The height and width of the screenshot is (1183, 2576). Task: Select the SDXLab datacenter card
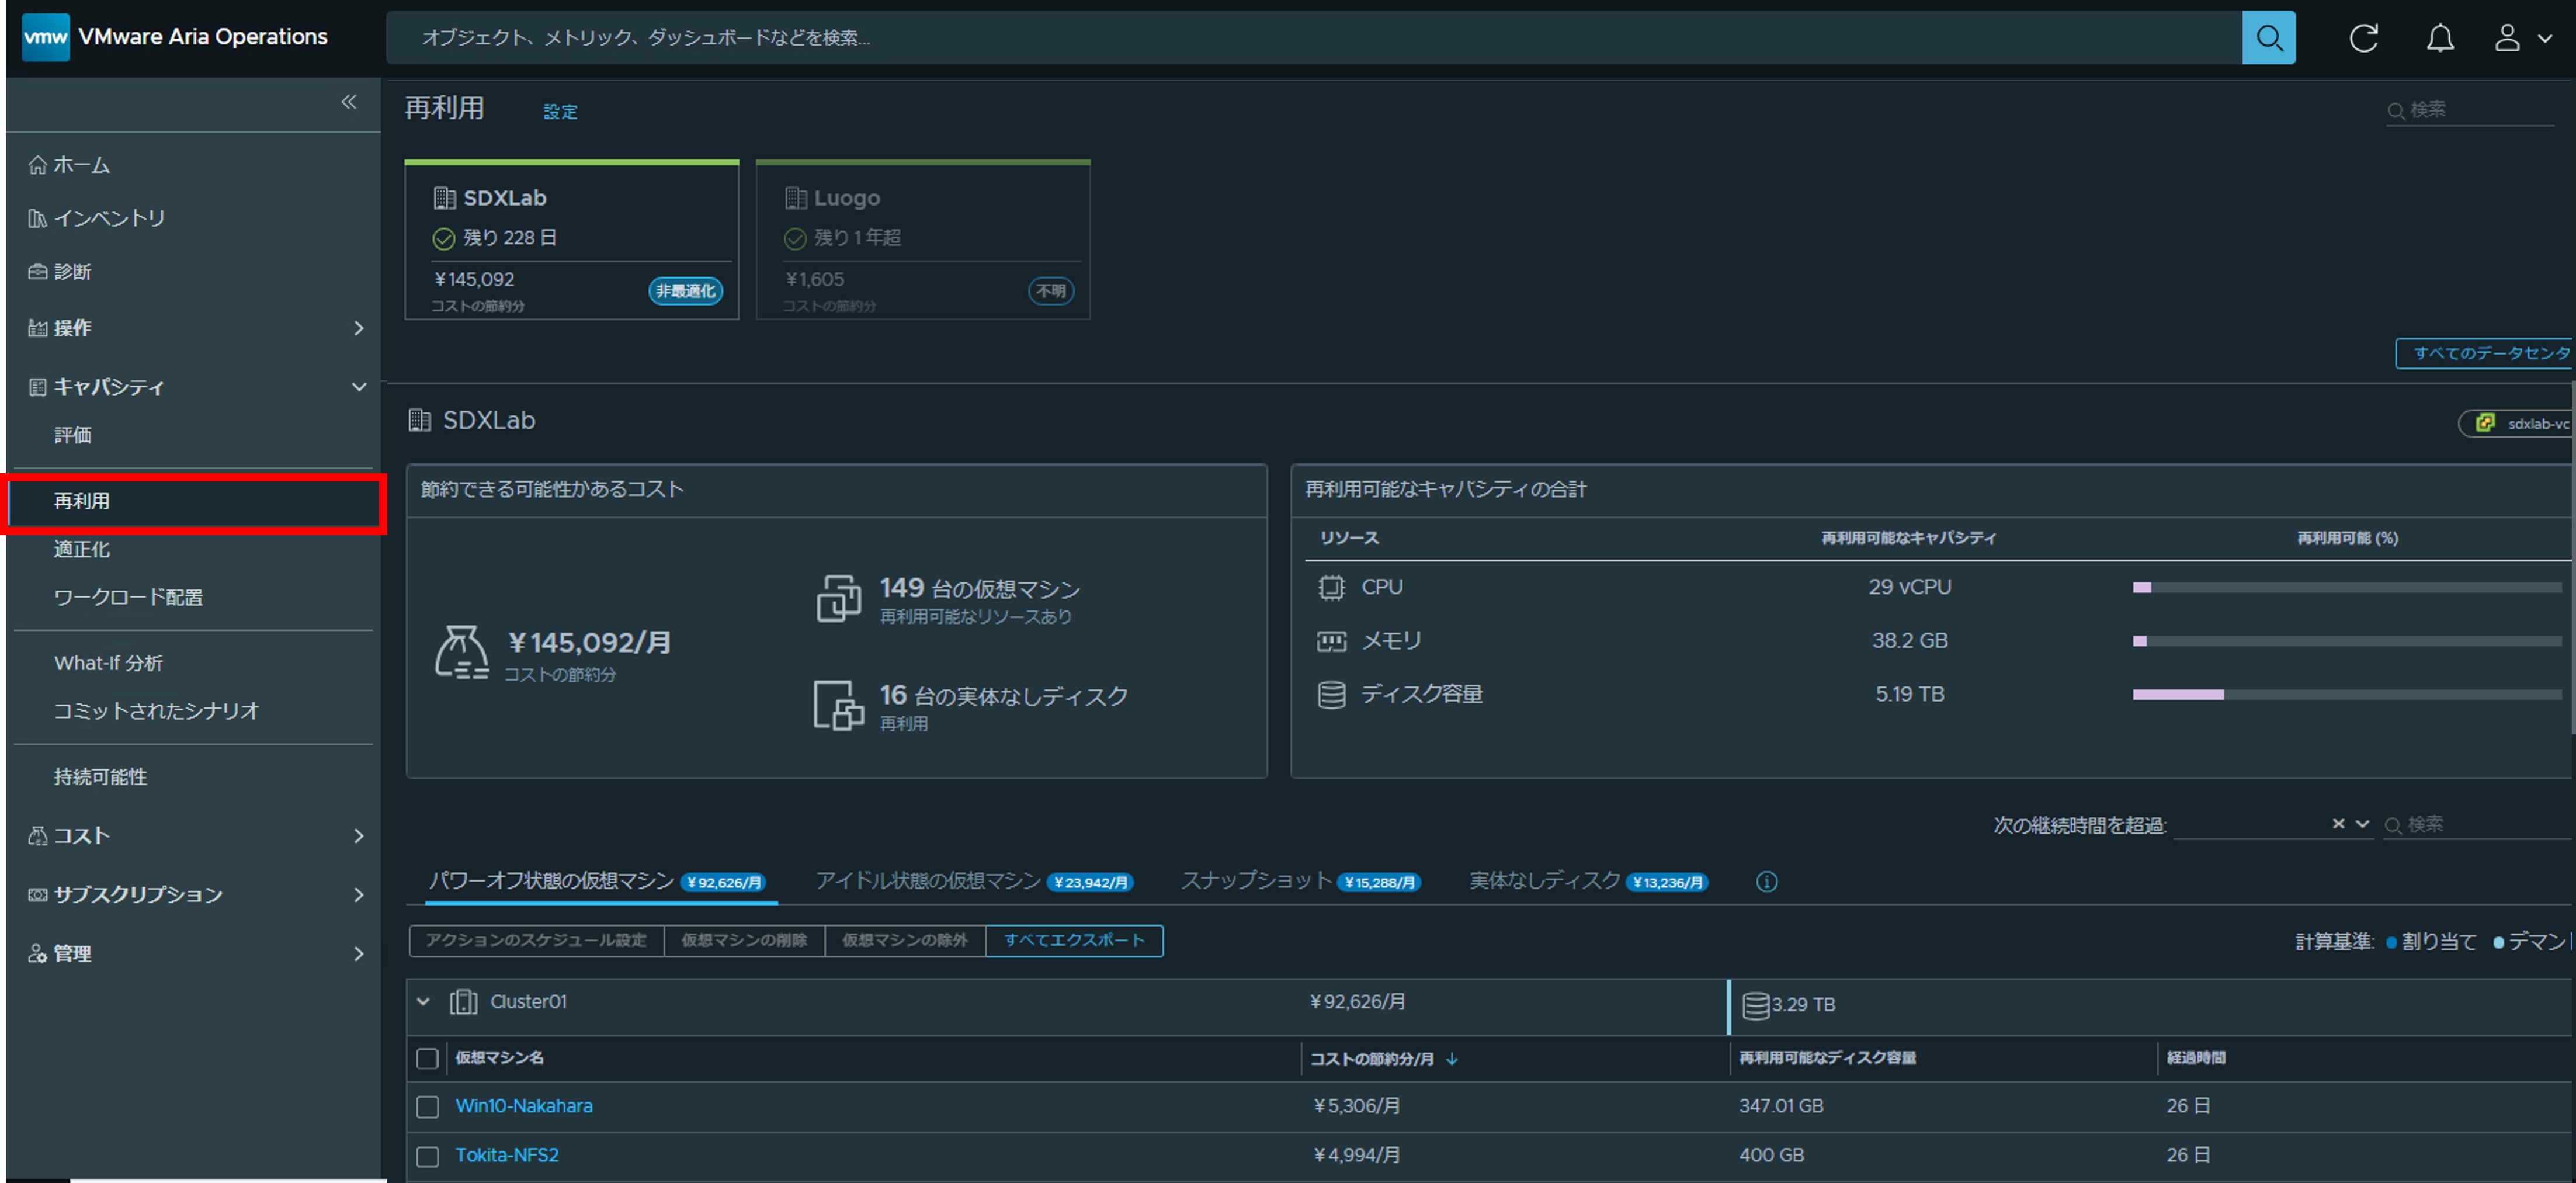571,240
